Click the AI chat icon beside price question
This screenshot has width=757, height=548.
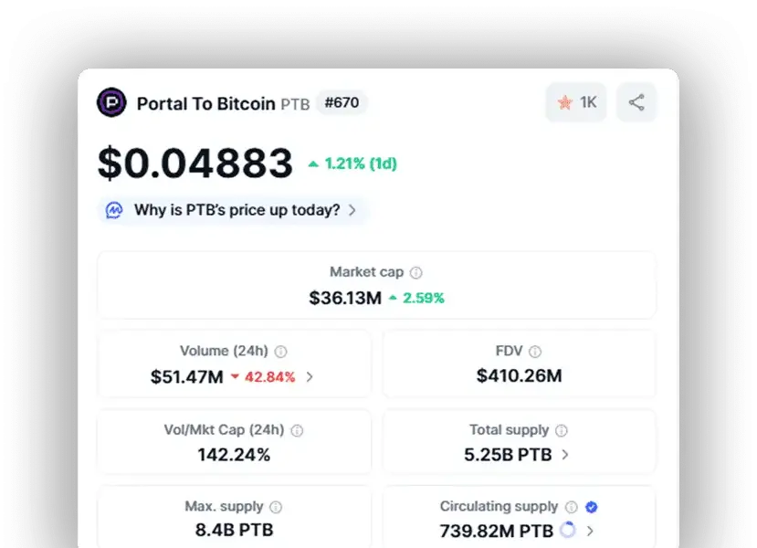[x=114, y=210]
